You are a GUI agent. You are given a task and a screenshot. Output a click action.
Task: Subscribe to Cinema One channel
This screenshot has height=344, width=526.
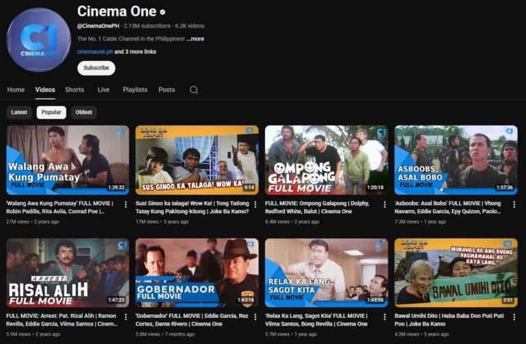(x=97, y=68)
